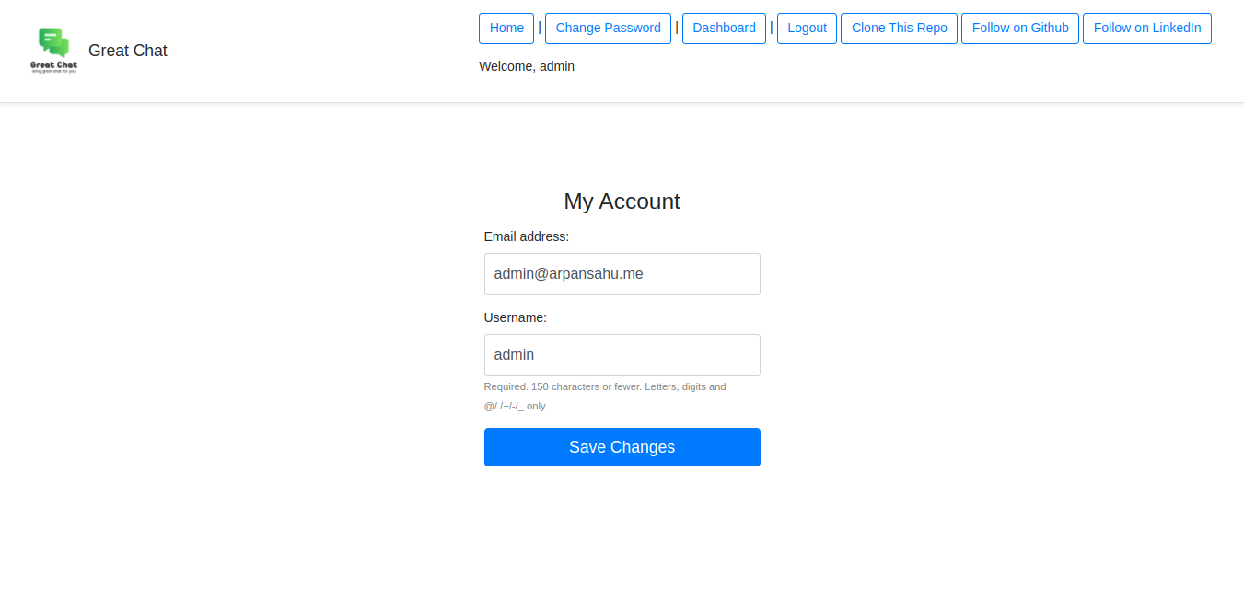Click the 'Username:' field label
The width and height of the screenshot is (1244, 610).
tap(516, 317)
